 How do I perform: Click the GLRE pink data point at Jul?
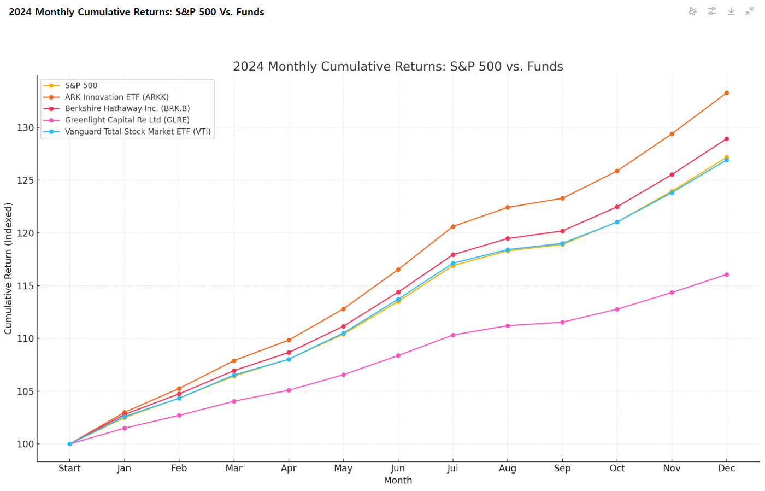pos(452,335)
